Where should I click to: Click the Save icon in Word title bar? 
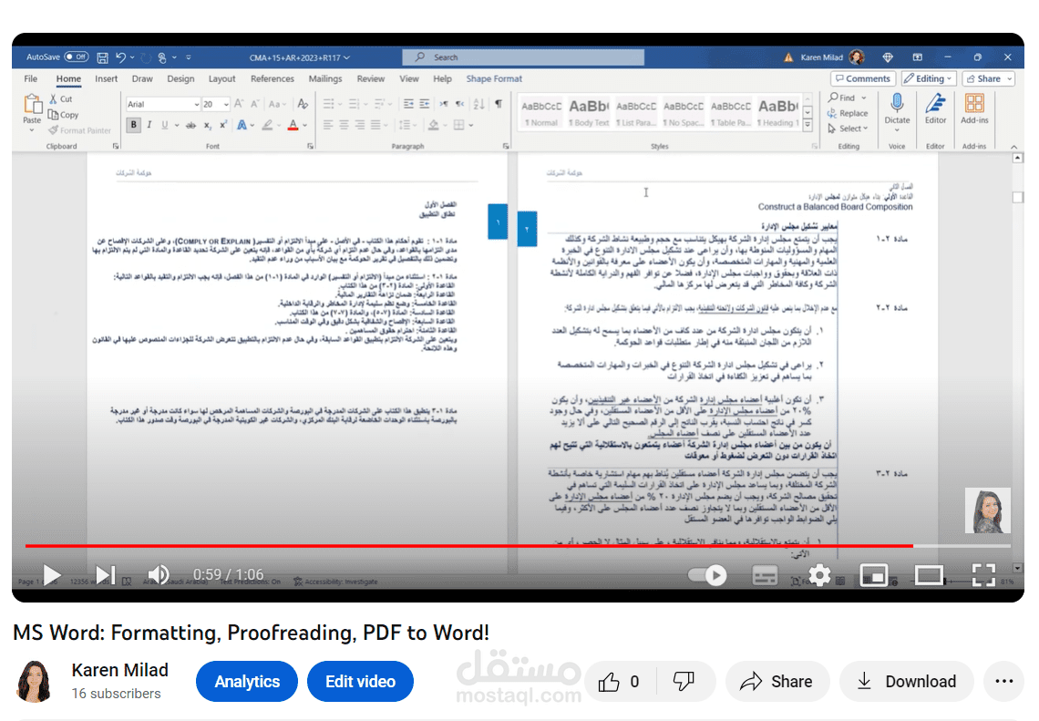(103, 57)
